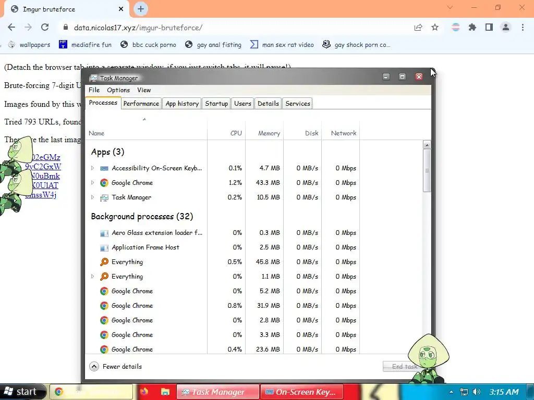Open the extensions puzzle icon
The height and width of the screenshot is (400, 534).
pos(472,28)
